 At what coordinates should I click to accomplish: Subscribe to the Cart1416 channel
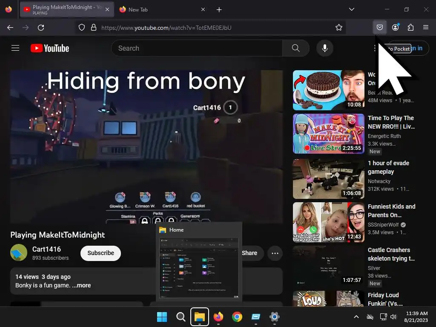(x=100, y=253)
